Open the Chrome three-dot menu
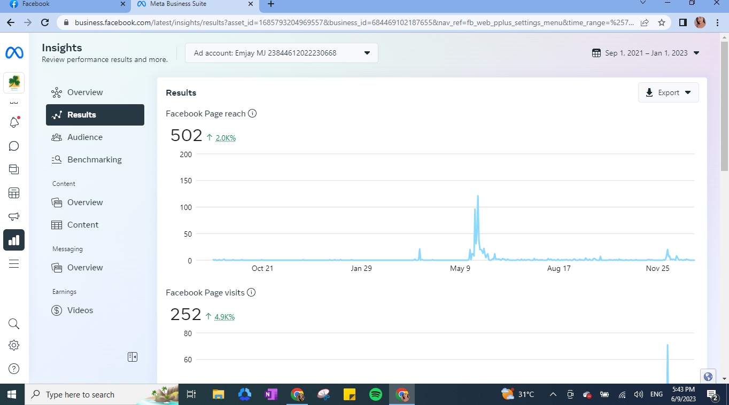 click(x=717, y=22)
